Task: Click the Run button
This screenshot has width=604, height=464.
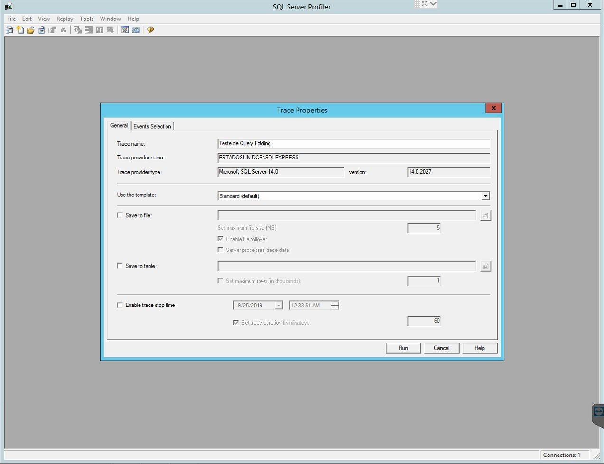Action: point(403,348)
